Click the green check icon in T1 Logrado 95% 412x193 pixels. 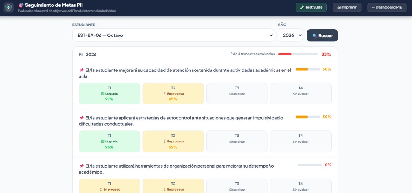click(x=103, y=141)
